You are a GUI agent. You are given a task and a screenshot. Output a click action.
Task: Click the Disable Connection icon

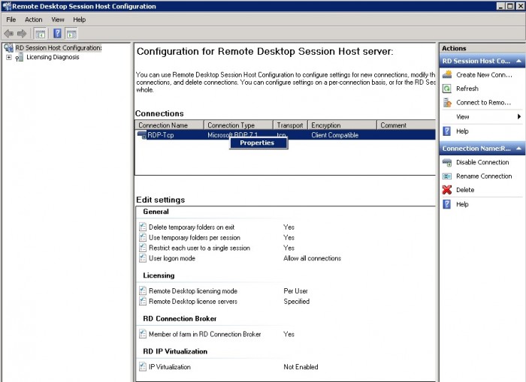click(x=447, y=163)
